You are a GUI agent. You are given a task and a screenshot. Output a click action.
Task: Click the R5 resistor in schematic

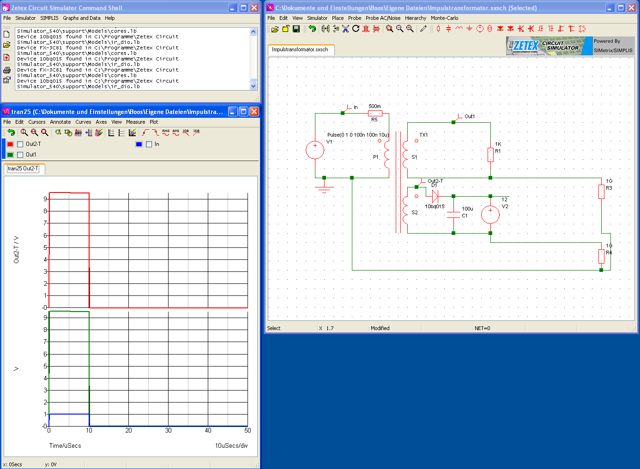tap(375, 113)
